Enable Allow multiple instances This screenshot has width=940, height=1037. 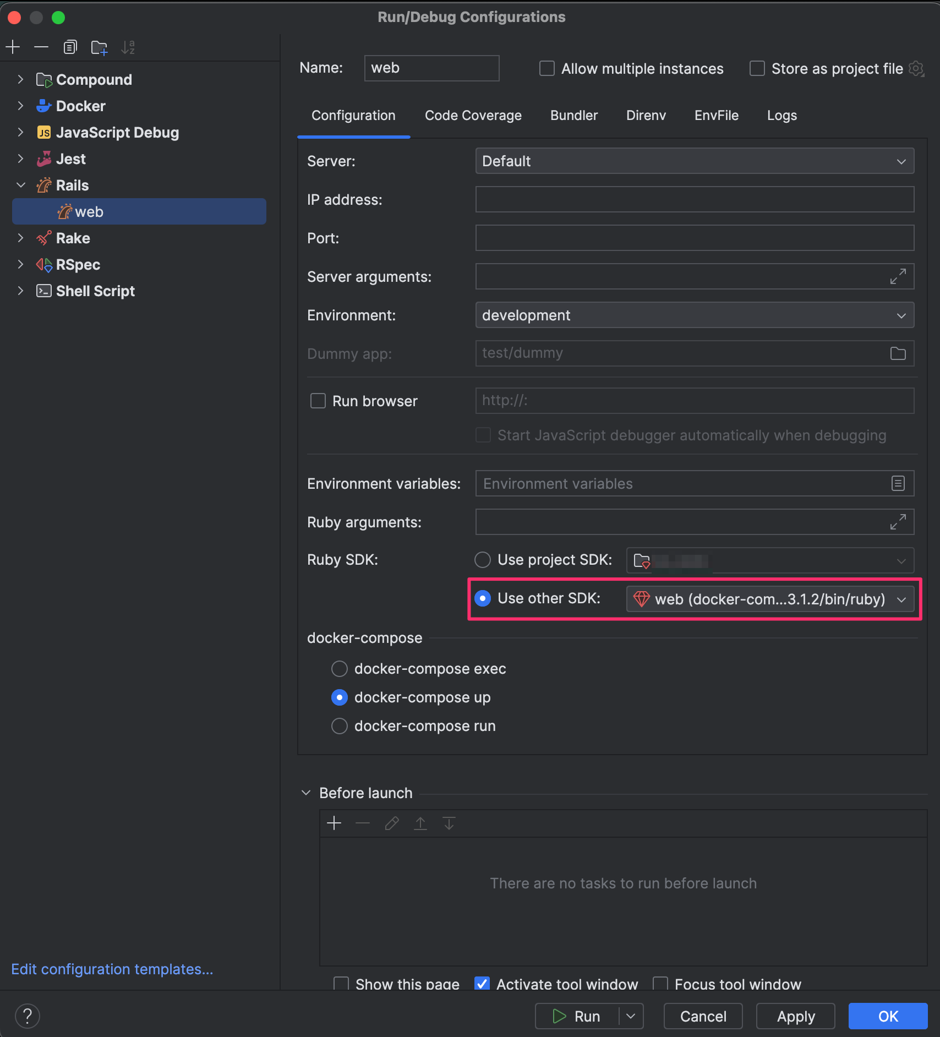tap(546, 68)
